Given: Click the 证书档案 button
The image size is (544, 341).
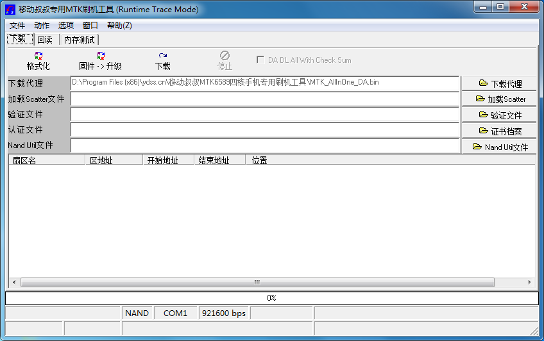Looking at the screenshot, I should click(499, 131).
